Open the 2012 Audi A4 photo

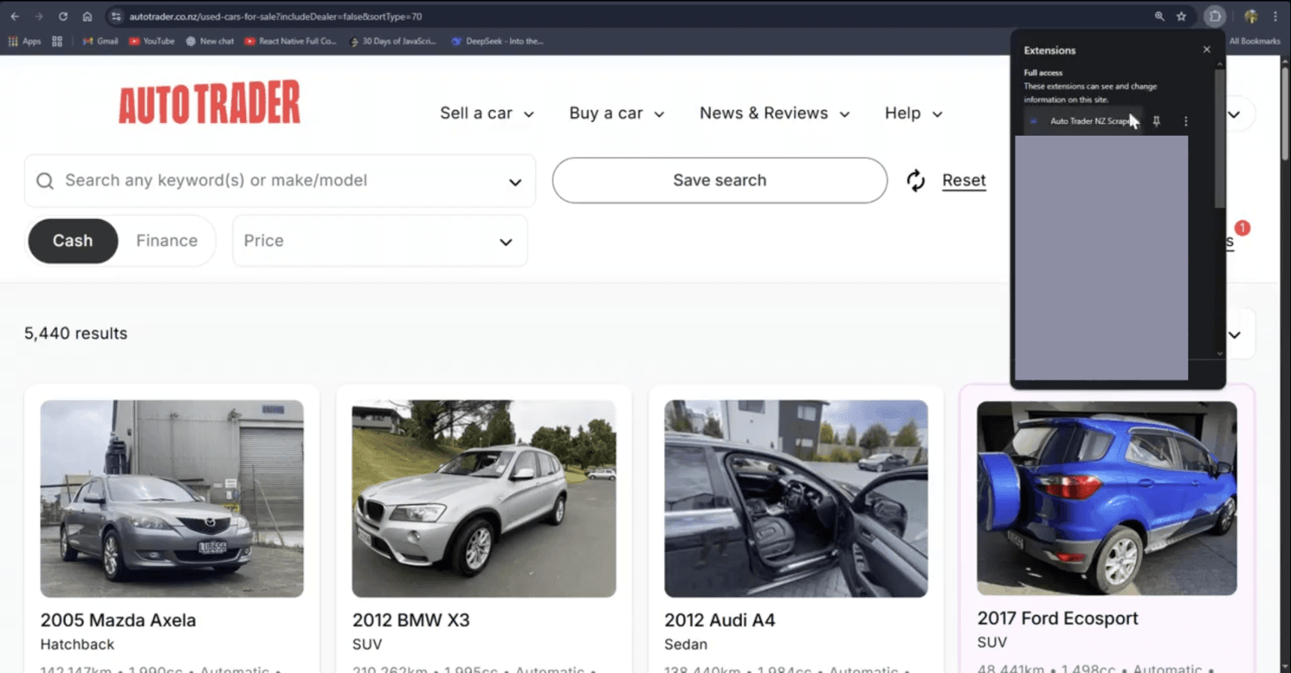(x=796, y=498)
